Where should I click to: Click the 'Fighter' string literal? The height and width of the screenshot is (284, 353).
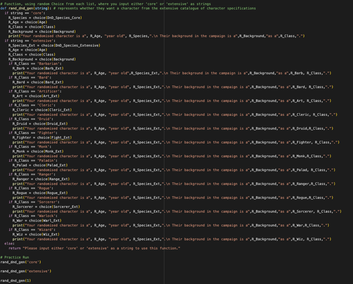pos(46,133)
